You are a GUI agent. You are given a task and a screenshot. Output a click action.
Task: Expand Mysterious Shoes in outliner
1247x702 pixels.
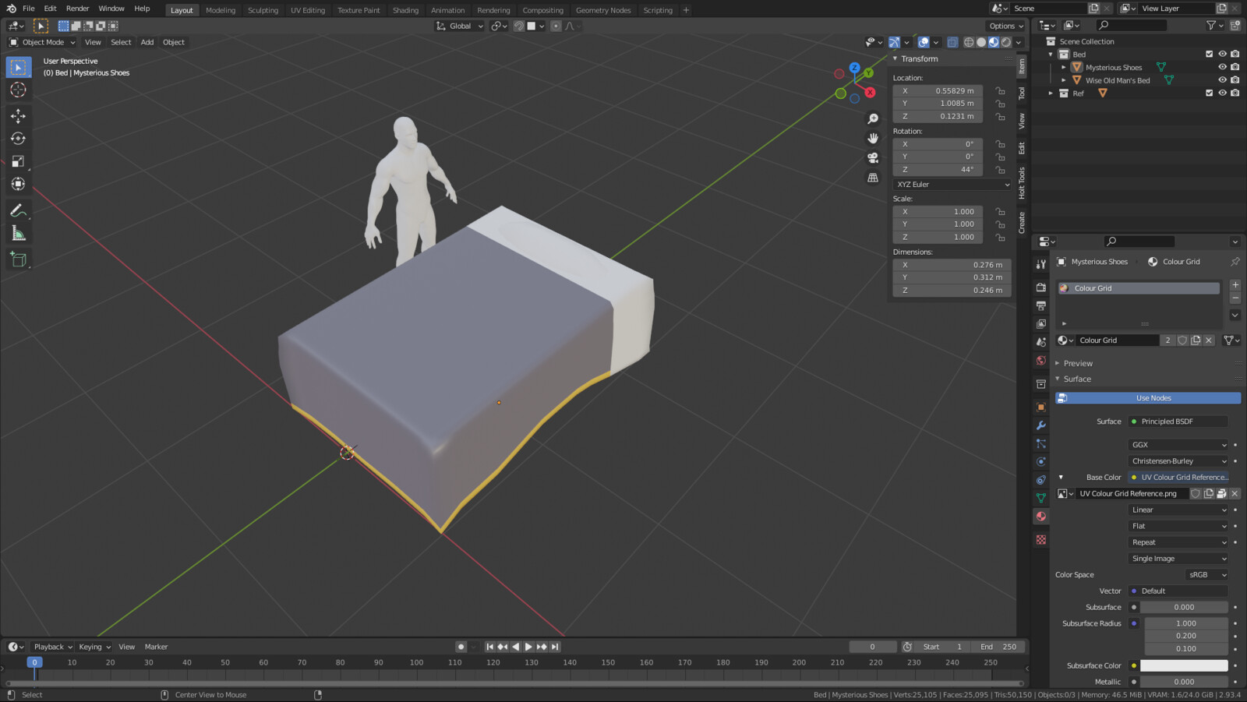(1064, 68)
